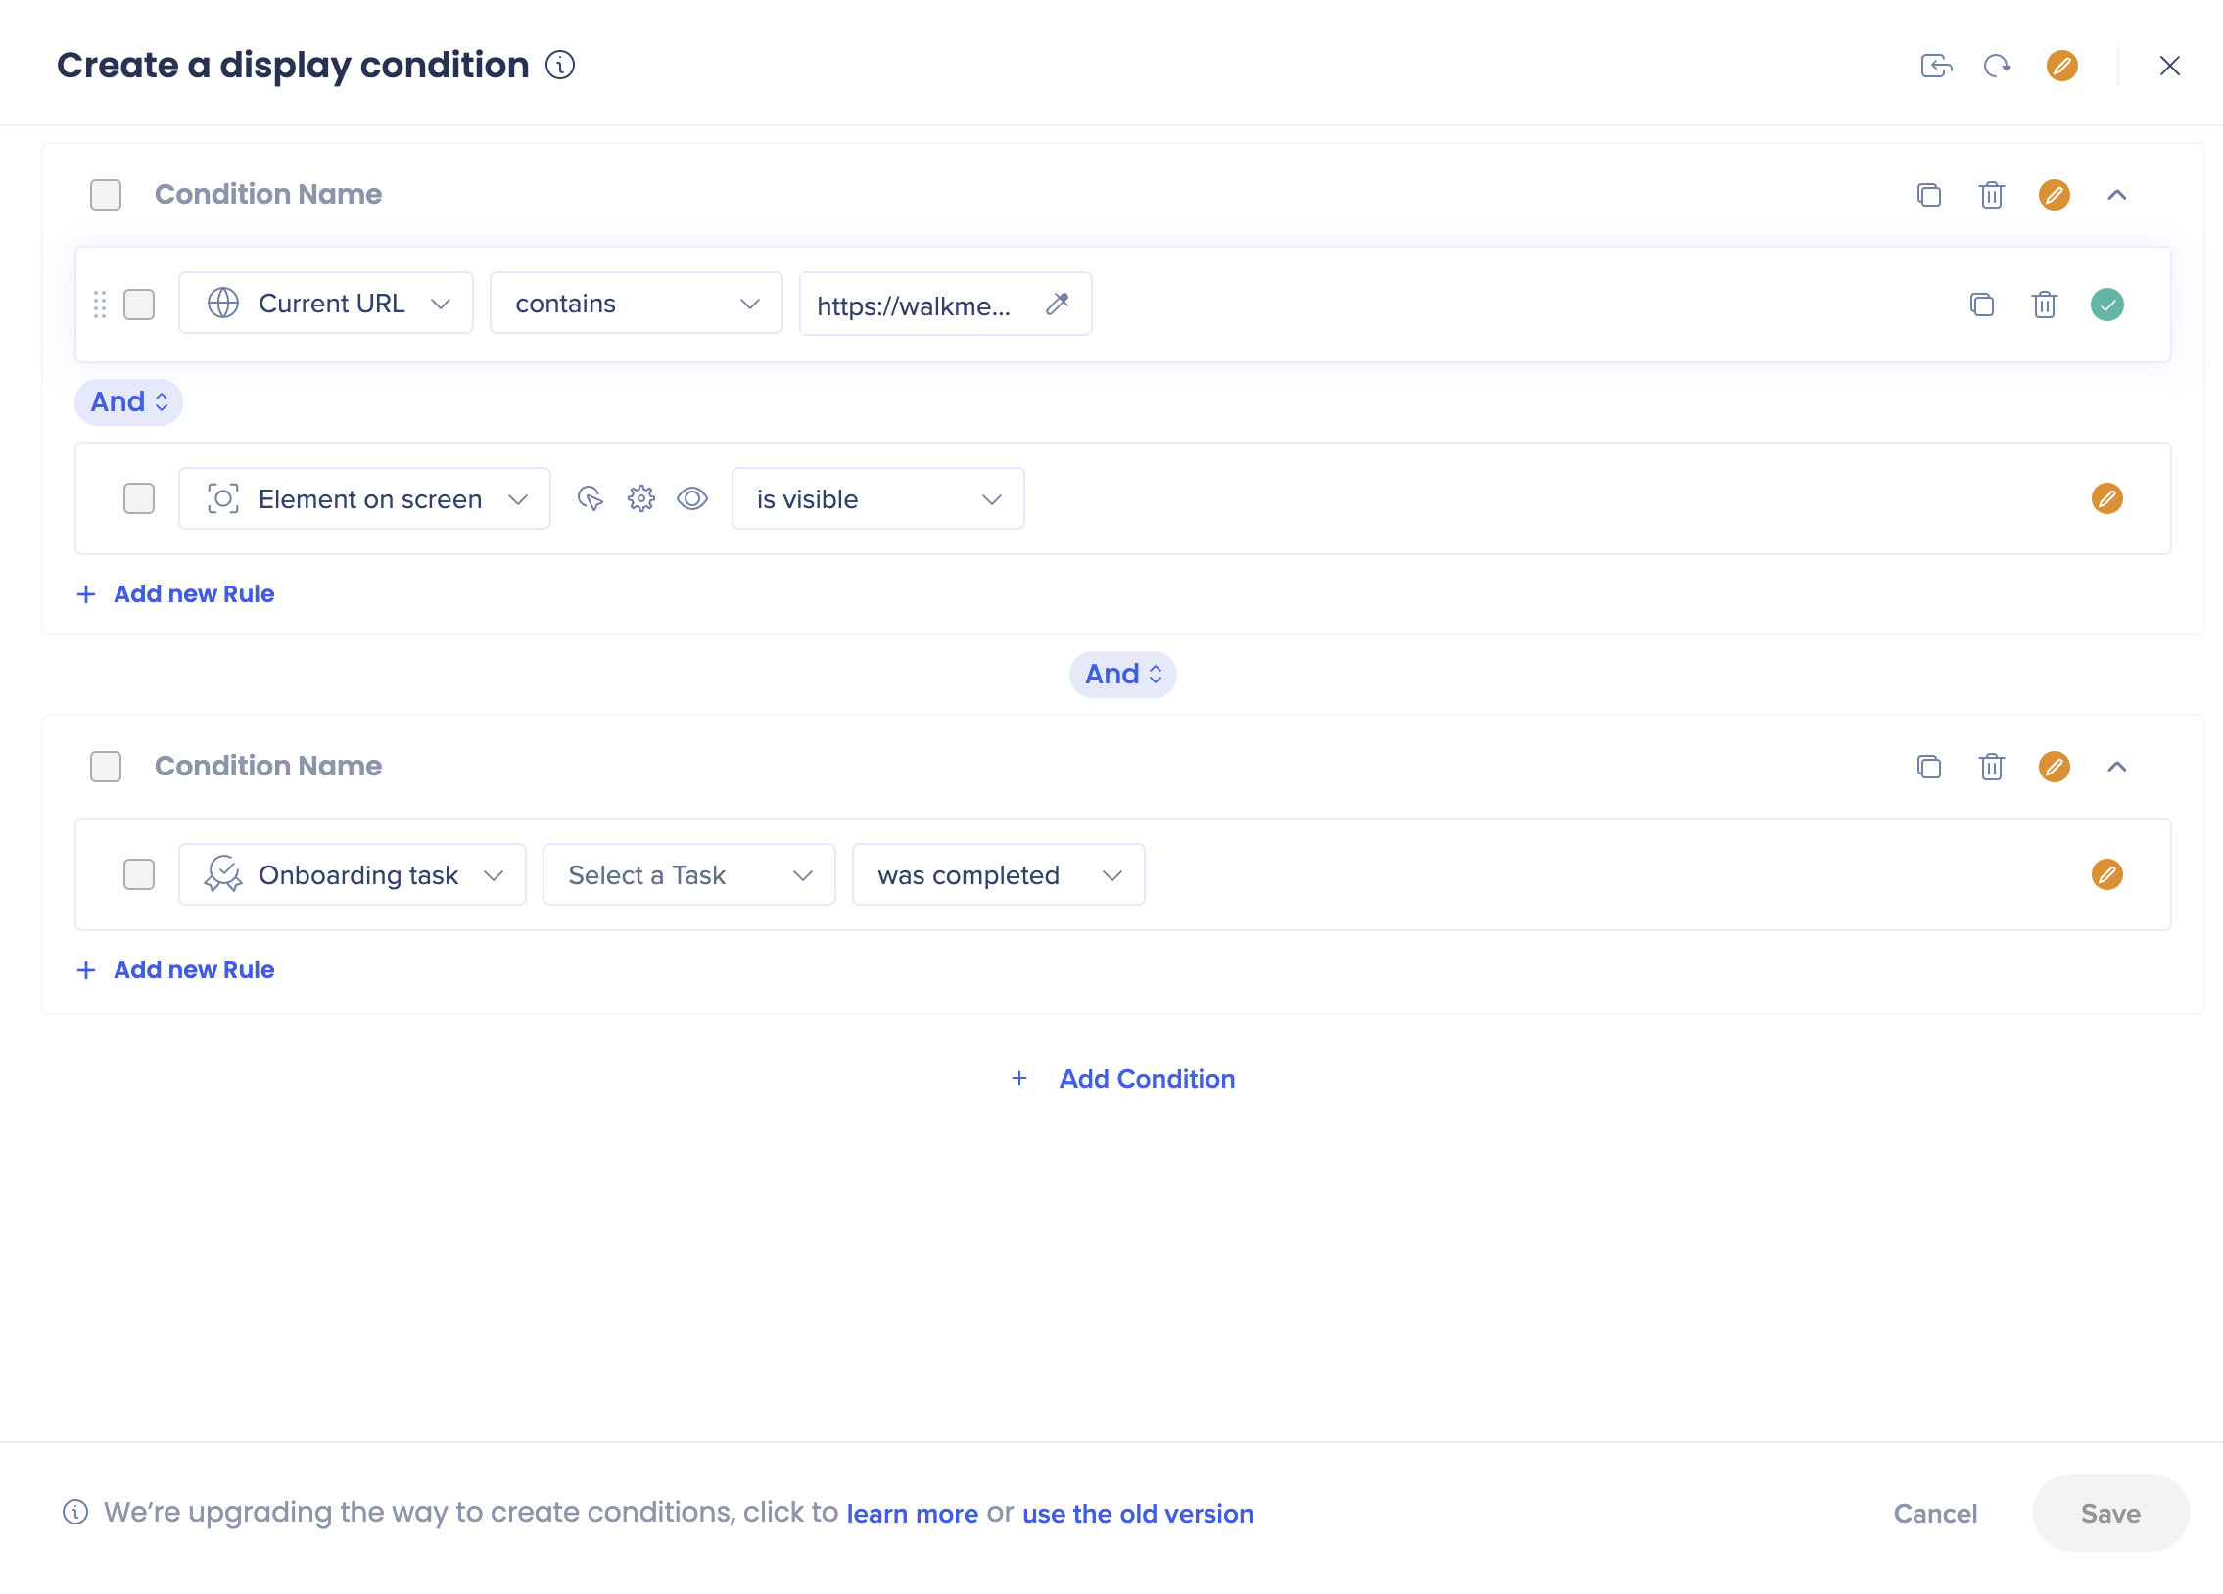Viewport: 2223px width, 1594px height.
Task: Check the Current URL rule checkbox
Action: (x=139, y=305)
